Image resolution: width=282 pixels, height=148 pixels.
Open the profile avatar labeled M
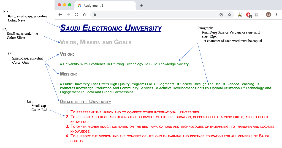[268, 15]
